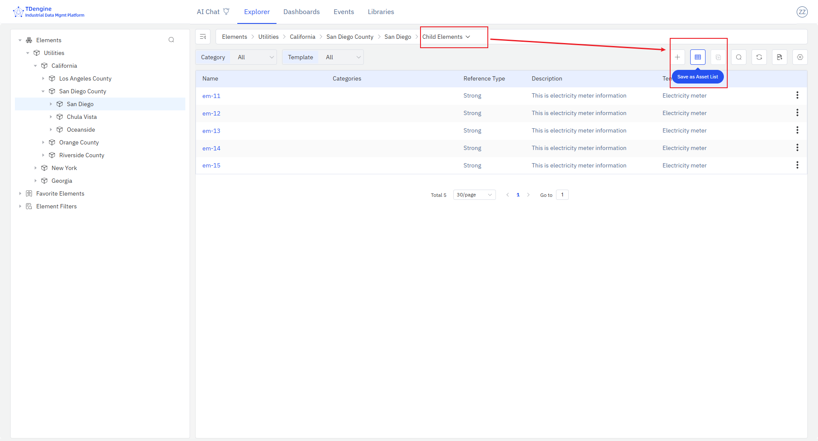Expand the Los Angeles County tree node
This screenshot has height=441, width=818.
click(43, 78)
